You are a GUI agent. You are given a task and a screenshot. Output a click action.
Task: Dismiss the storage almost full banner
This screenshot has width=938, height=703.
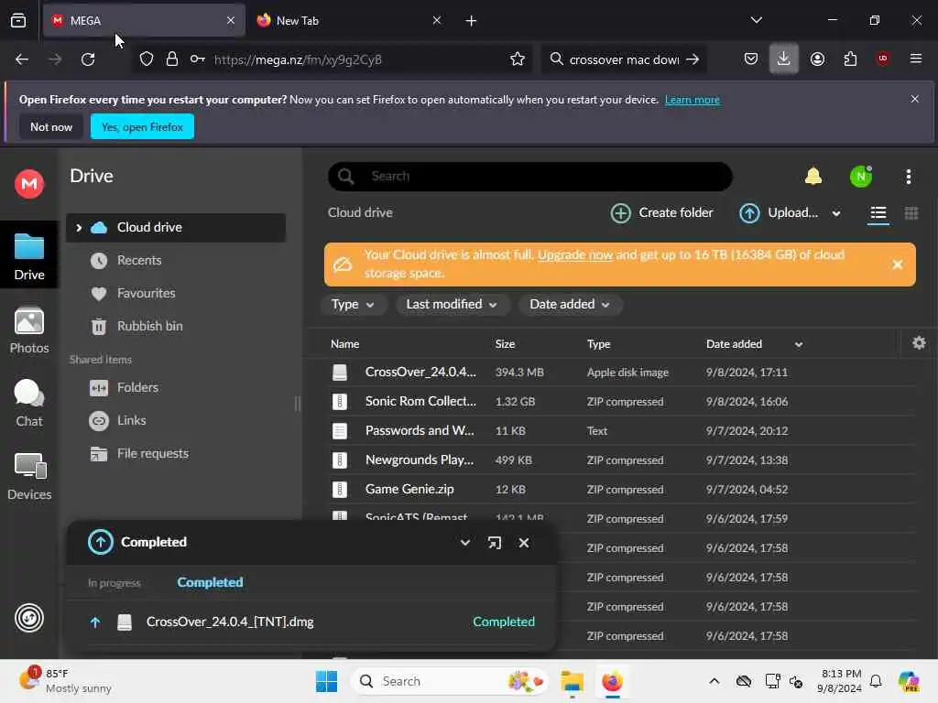click(x=898, y=265)
